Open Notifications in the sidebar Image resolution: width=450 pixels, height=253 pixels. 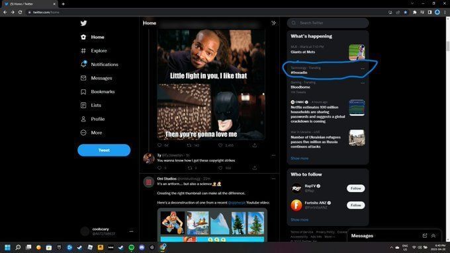(x=99, y=65)
